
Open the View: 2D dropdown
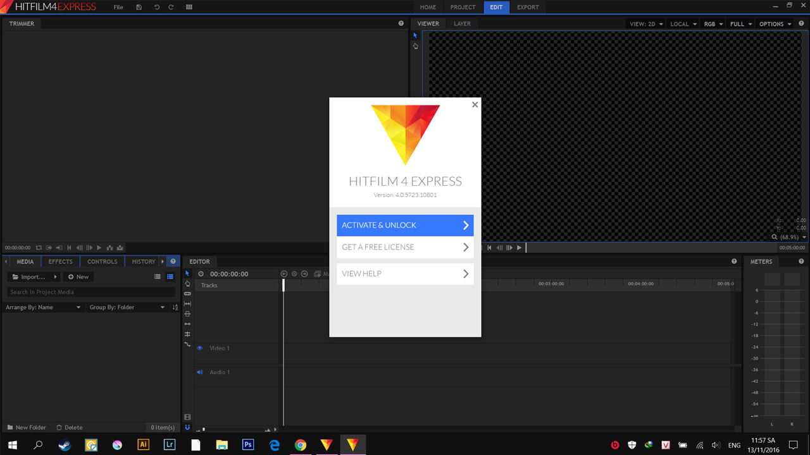[646, 24]
